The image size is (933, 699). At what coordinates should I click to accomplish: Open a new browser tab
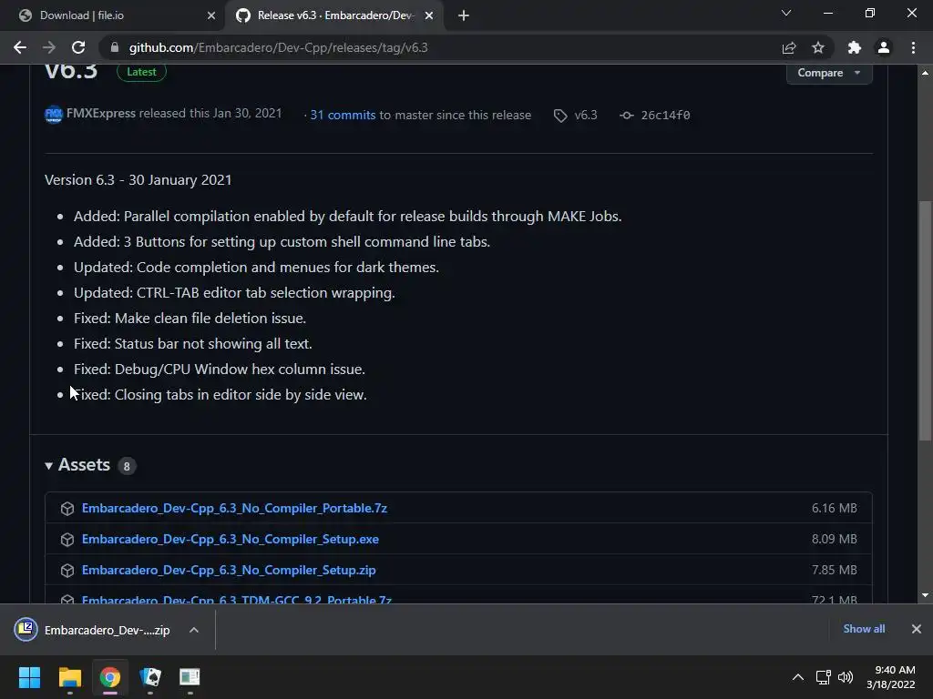click(x=464, y=15)
